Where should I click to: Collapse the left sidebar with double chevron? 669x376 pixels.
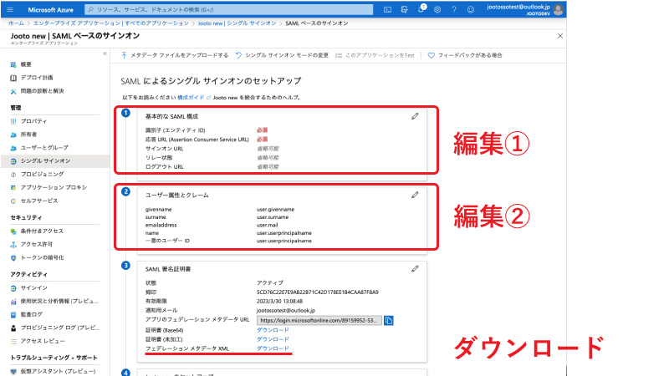[105, 53]
